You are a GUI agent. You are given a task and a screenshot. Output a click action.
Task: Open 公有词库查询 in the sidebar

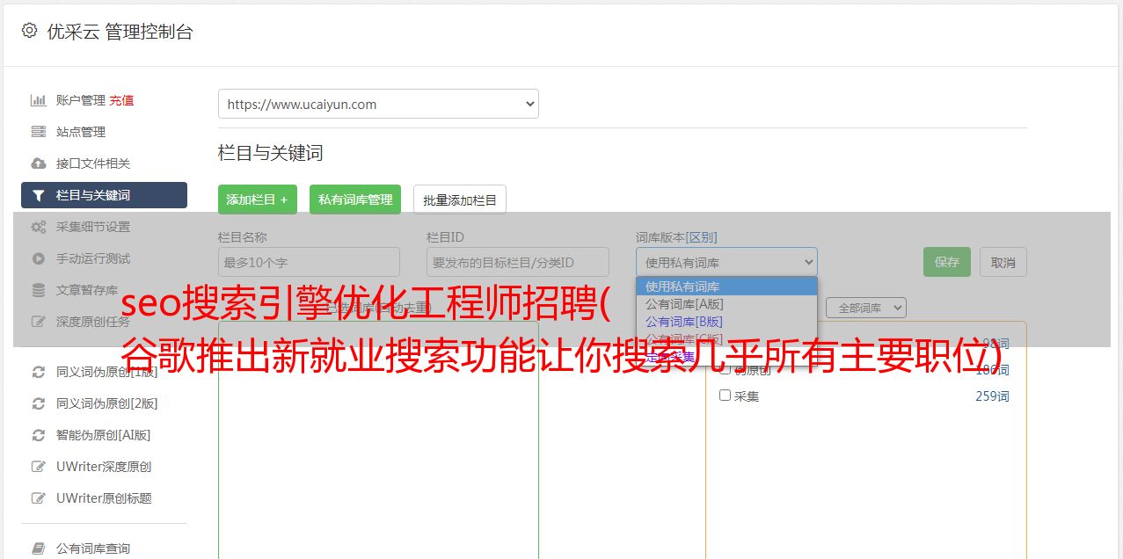tap(93, 548)
